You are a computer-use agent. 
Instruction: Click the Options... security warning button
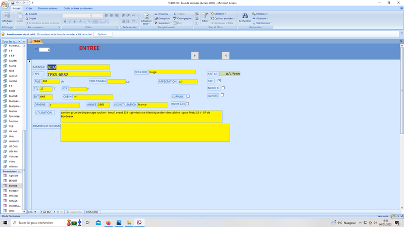[x=102, y=34]
